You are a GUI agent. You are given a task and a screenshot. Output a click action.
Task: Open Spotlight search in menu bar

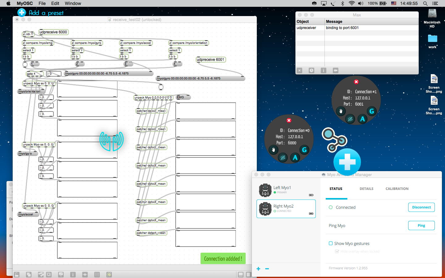(425, 3)
